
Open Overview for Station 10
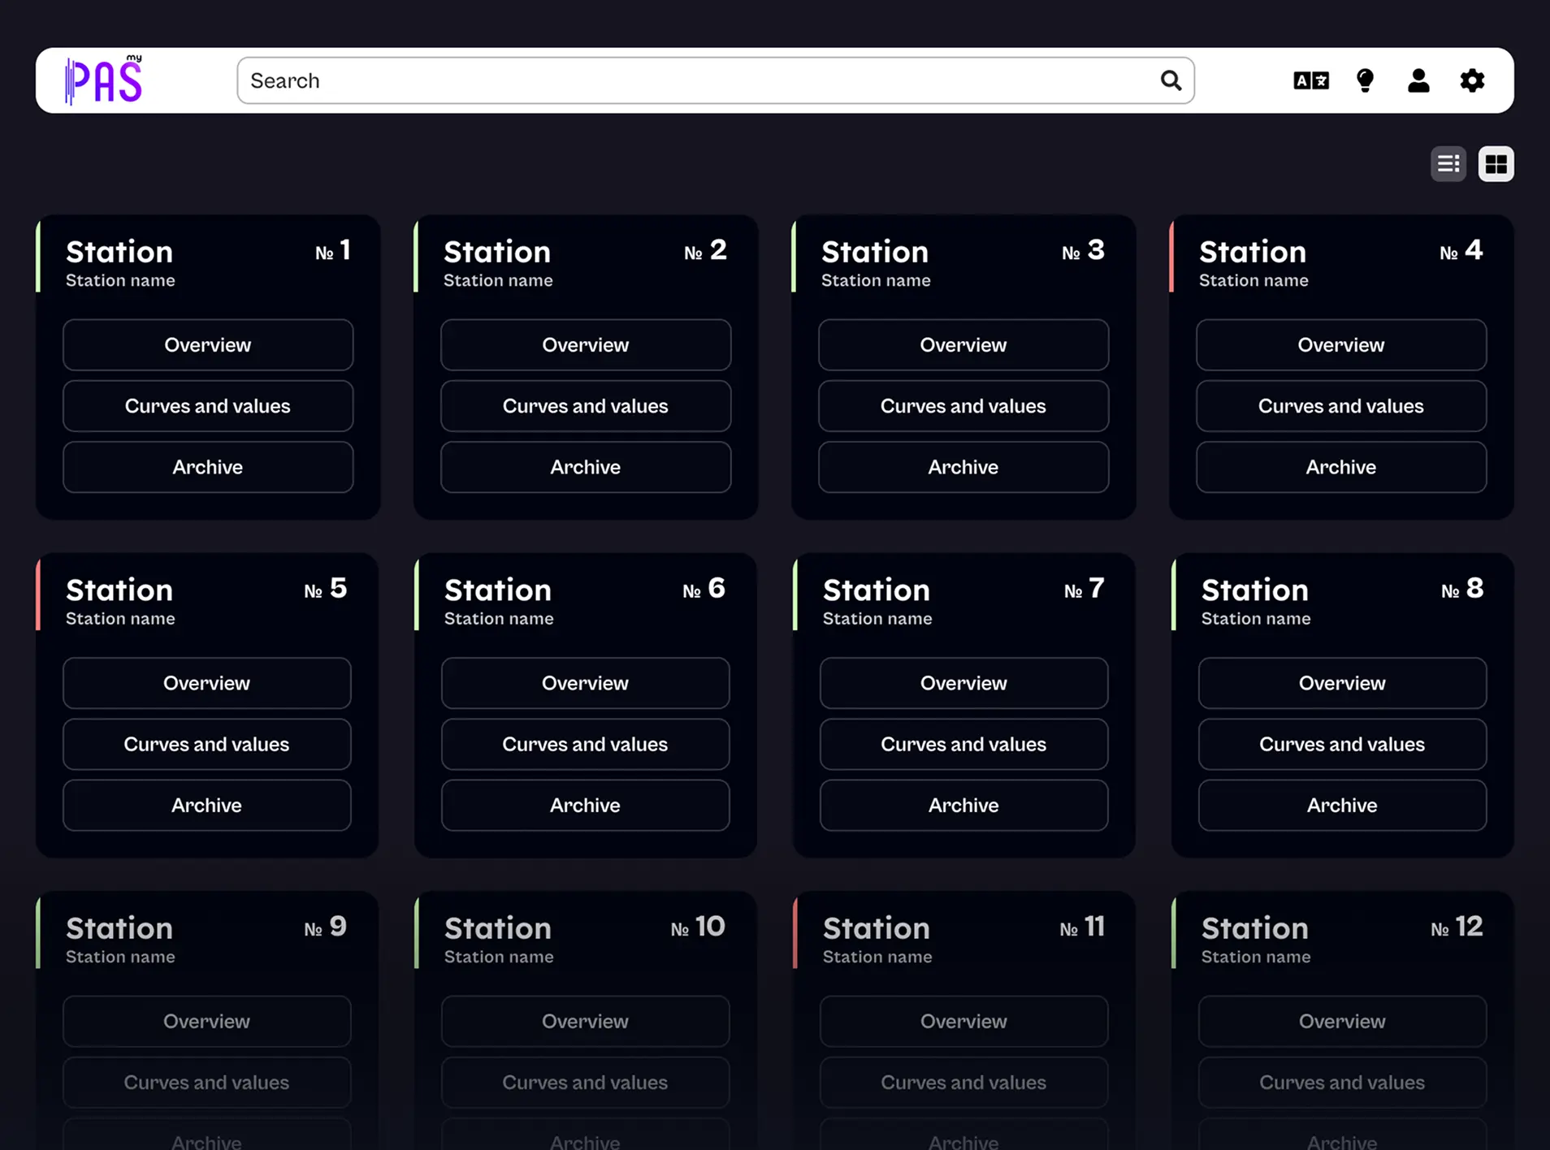(x=586, y=1021)
